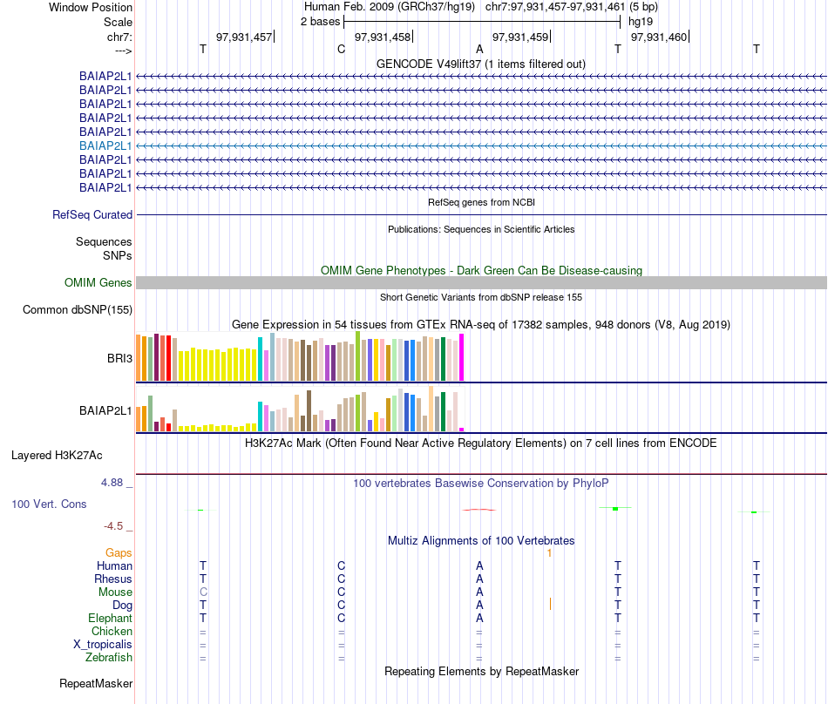The width and height of the screenshot is (828, 704).
Task: Open the RefSeq genes from NCBI title
Action: pos(482,202)
